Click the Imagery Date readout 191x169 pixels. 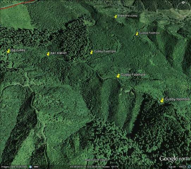coord(13,167)
